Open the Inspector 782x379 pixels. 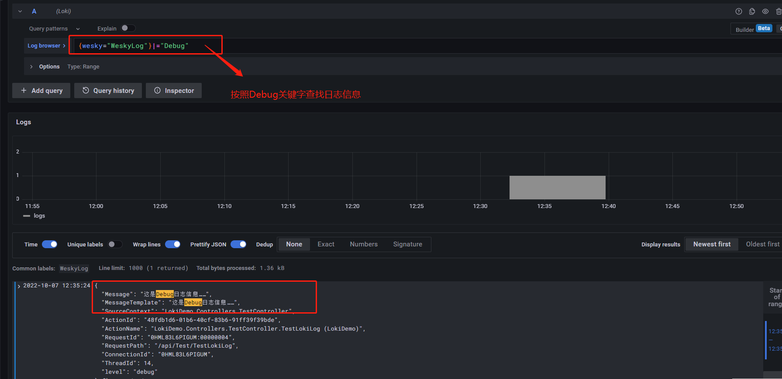pyautogui.click(x=174, y=91)
